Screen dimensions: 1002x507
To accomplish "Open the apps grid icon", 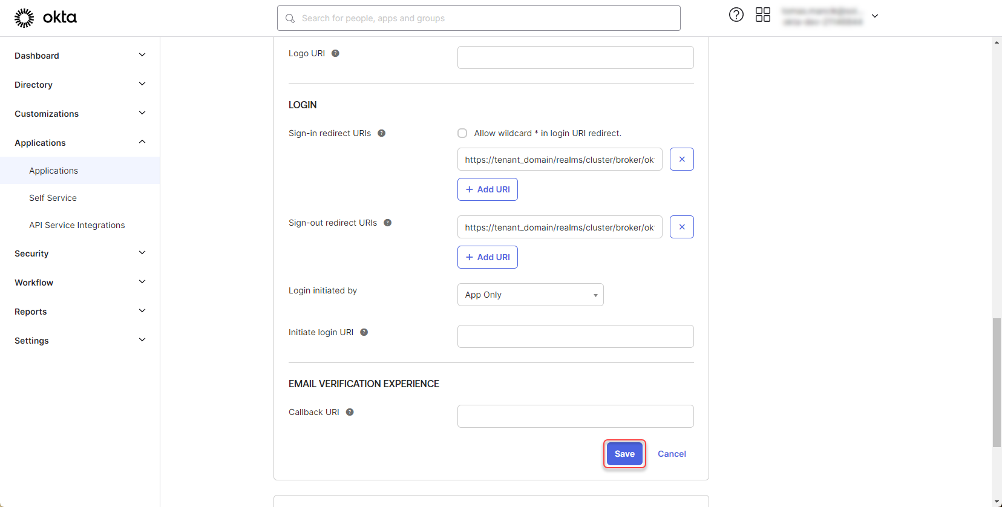I will coord(762,15).
